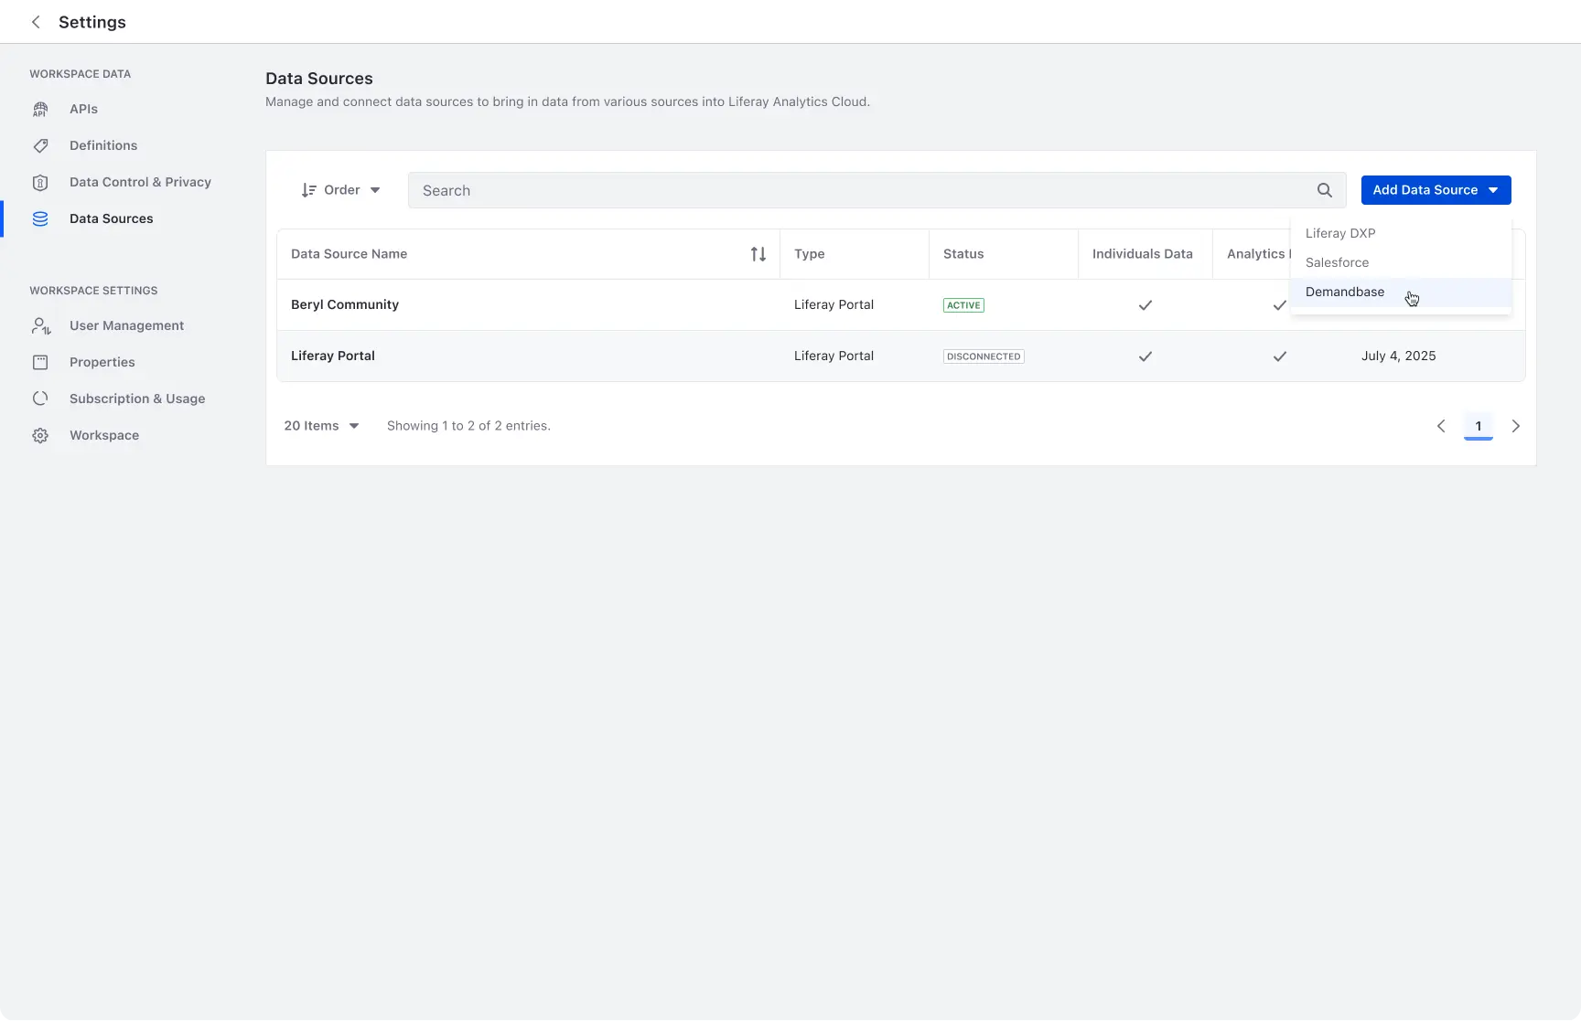Viewport: 1581px width, 1021px height.
Task: Click the DISCONNECTED status badge
Action: (984, 356)
